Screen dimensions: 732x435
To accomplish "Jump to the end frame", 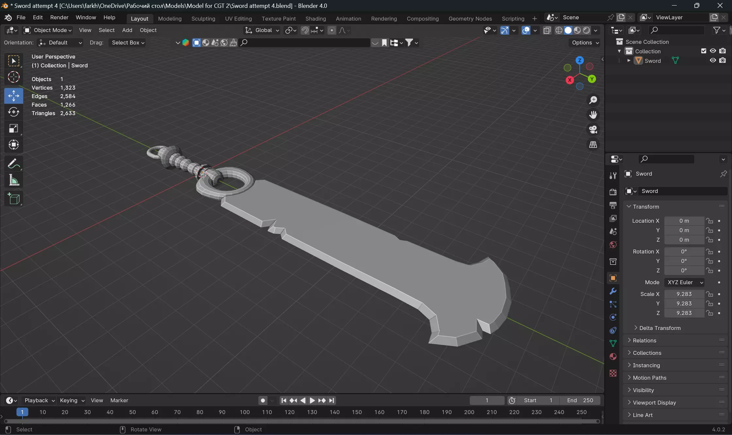I will [x=332, y=400].
